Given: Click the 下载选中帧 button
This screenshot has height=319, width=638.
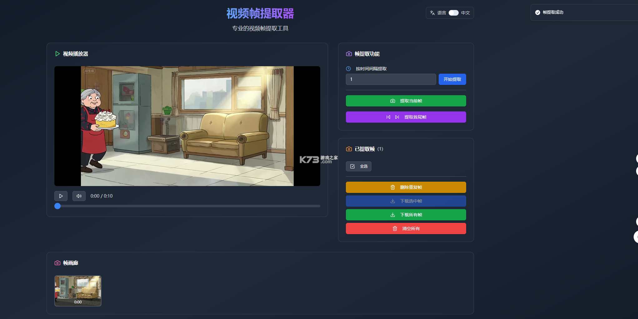Looking at the screenshot, I should pyautogui.click(x=406, y=201).
